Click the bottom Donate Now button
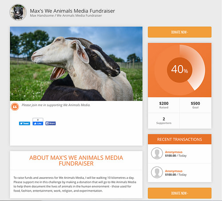The width and height of the screenshot is (222, 201). click(x=179, y=193)
